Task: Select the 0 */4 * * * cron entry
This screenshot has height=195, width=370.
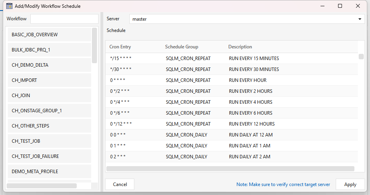Action: coord(120,102)
